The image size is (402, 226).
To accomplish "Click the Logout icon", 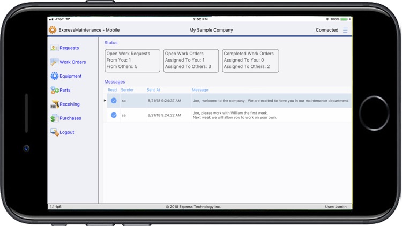I will [x=54, y=132].
